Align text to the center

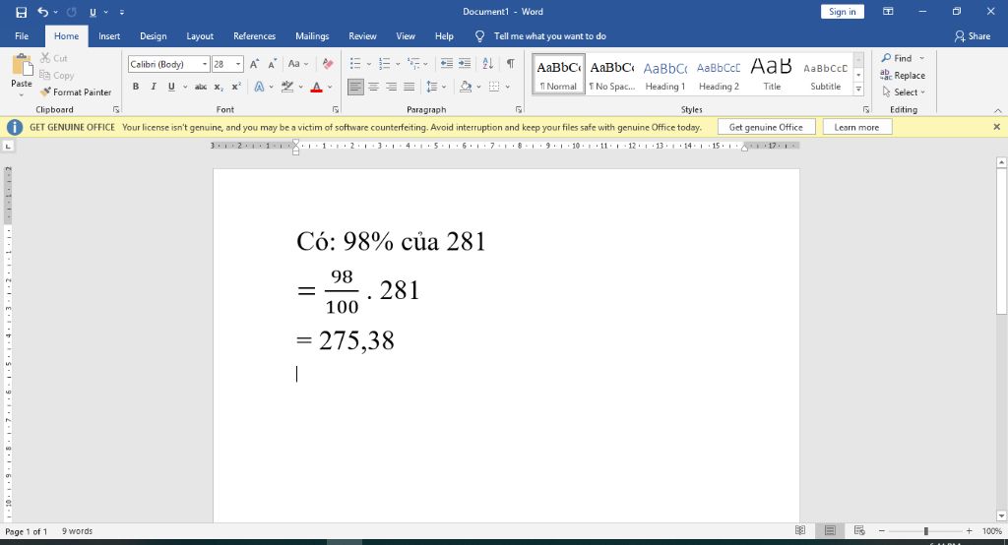(373, 87)
